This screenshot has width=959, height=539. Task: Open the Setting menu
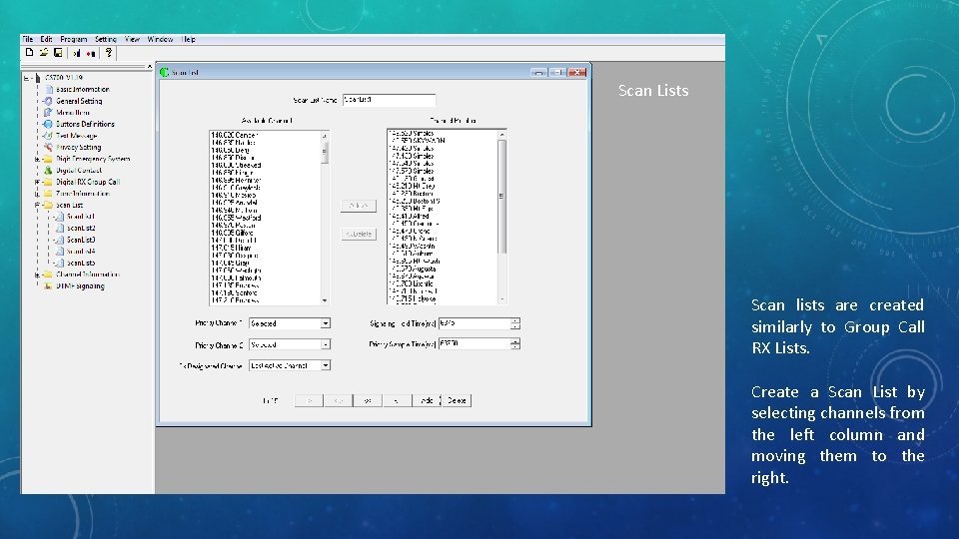(x=105, y=39)
